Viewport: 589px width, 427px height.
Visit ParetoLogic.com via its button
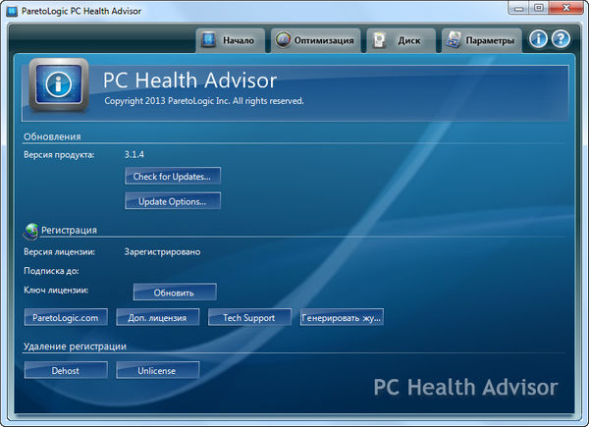pyautogui.click(x=66, y=318)
